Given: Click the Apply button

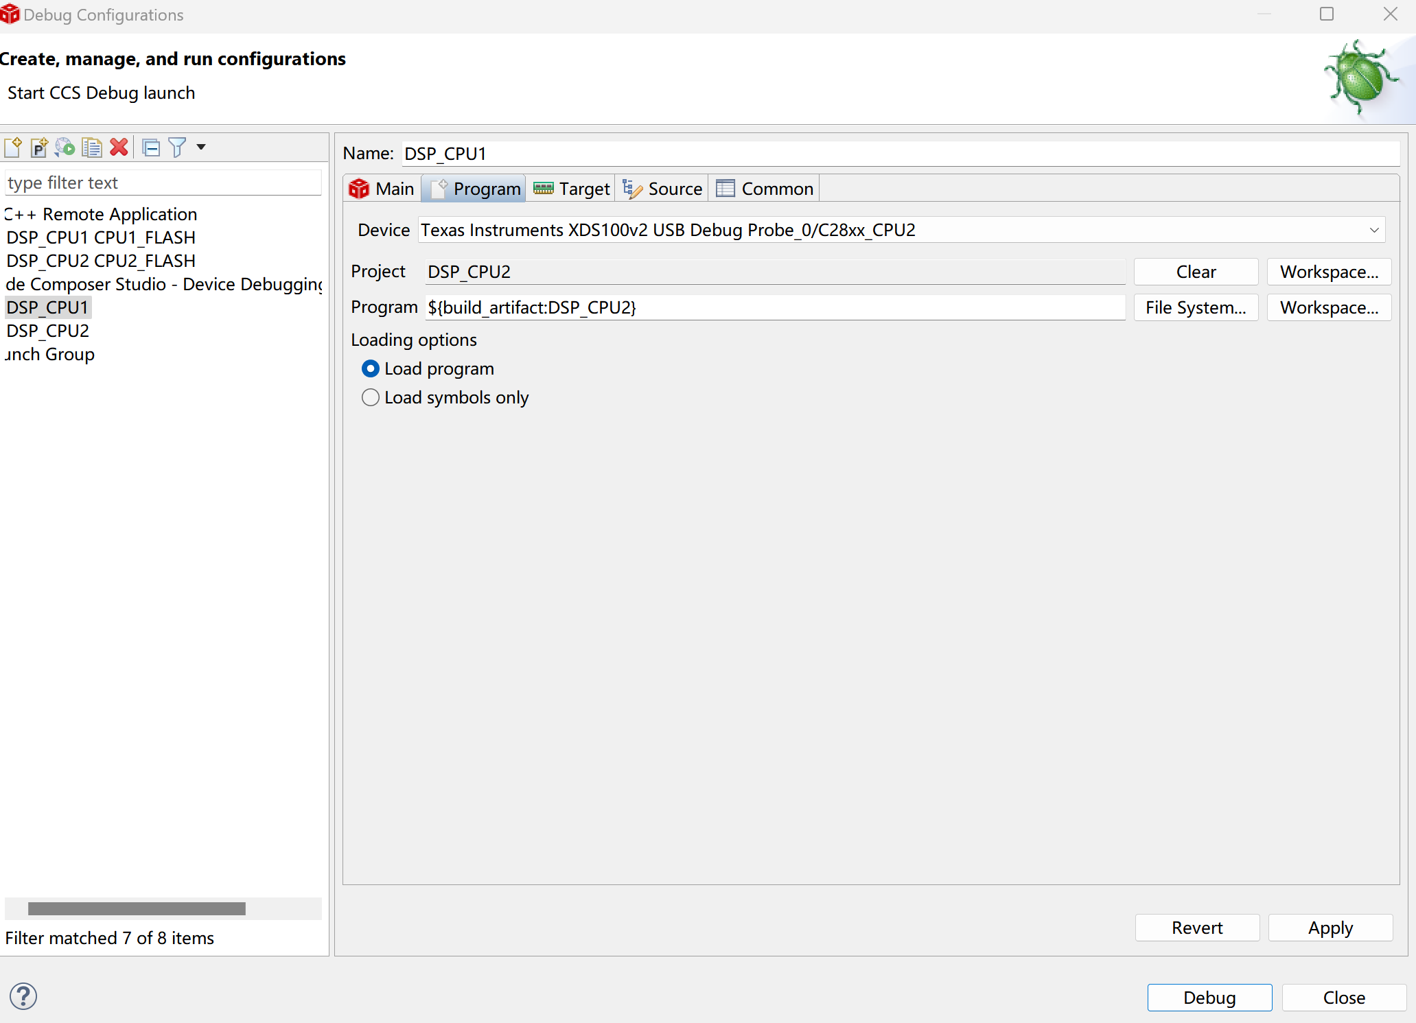Looking at the screenshot, I should [x=1330, y=928].
